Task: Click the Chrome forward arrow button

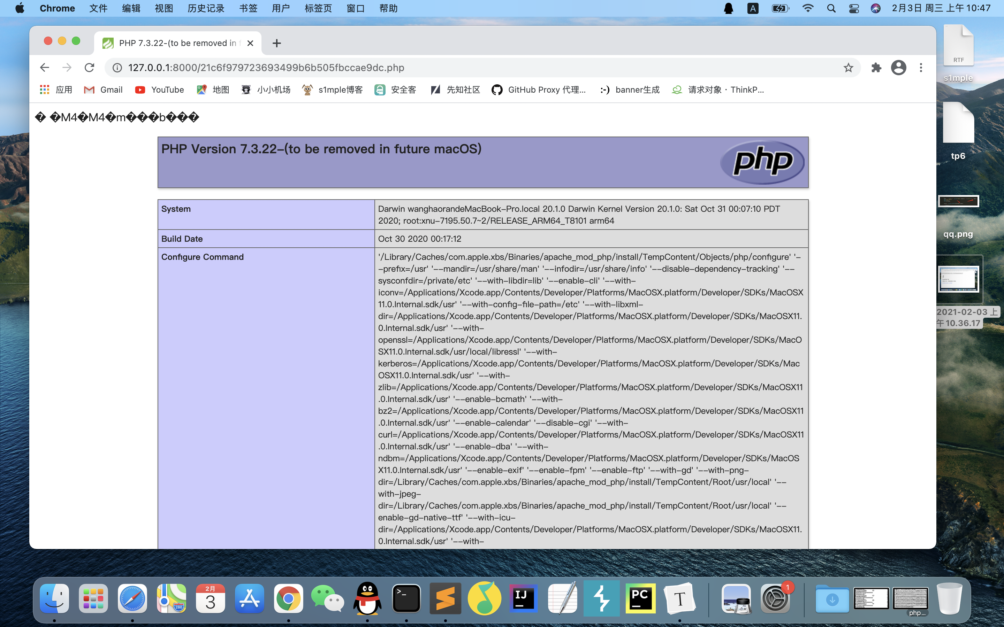Action: (67, 68)
